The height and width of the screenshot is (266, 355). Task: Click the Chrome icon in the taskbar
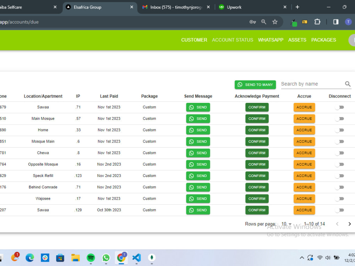121,257
